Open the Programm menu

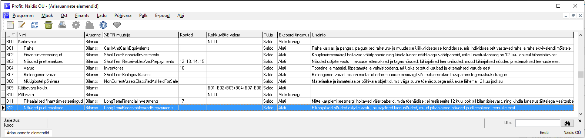click(x=23, y=15)
